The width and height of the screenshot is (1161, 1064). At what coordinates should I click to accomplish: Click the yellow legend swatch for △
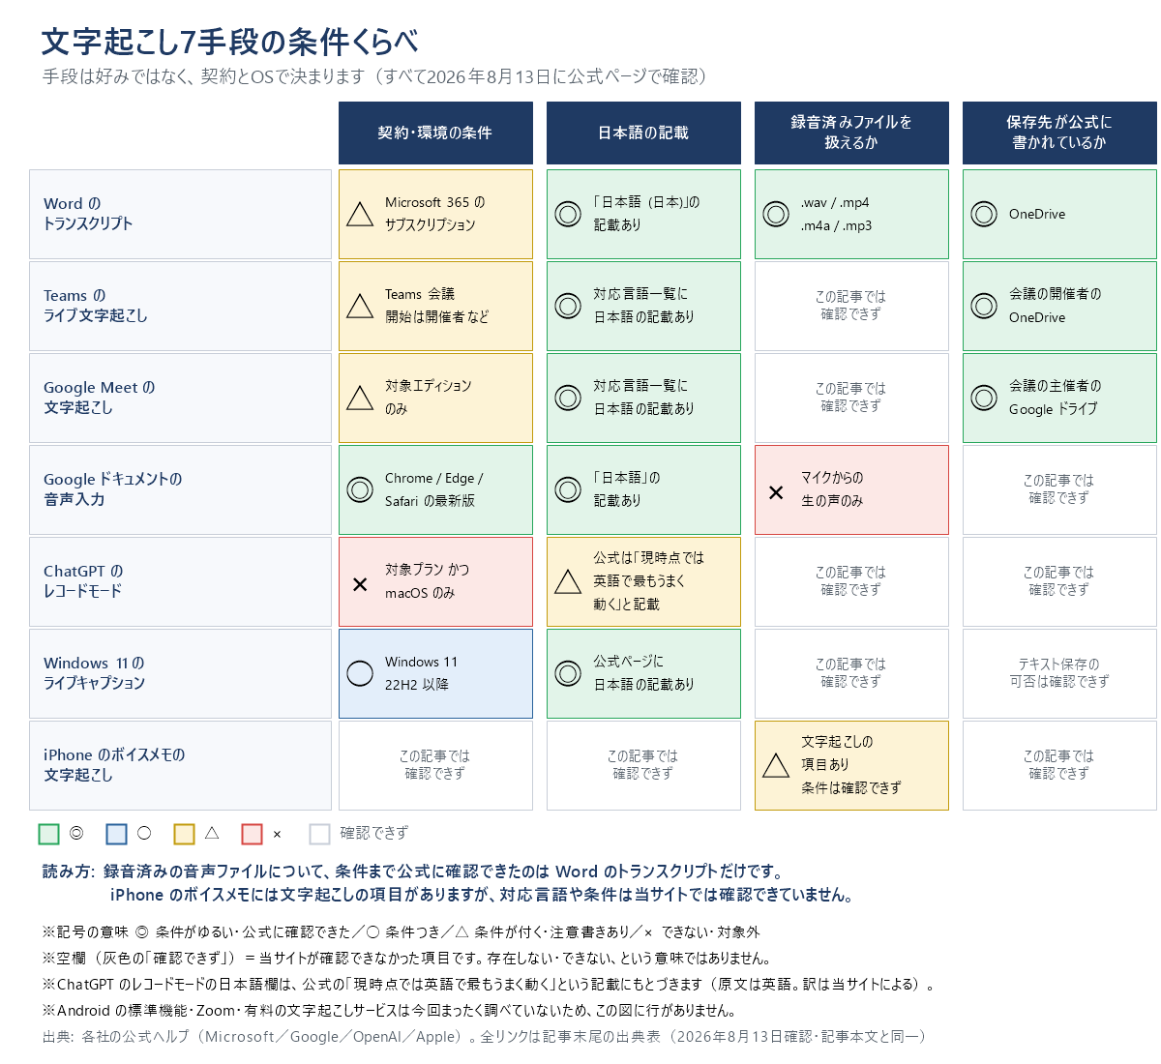(184, 834)
